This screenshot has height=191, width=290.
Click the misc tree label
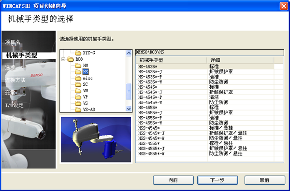87,78
